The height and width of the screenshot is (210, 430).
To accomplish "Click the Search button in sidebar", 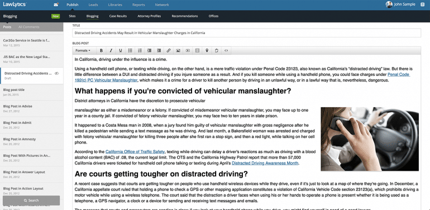I will 31,201.
